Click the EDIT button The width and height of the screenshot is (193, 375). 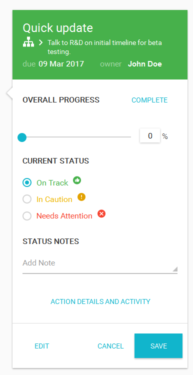pos(42,346)
